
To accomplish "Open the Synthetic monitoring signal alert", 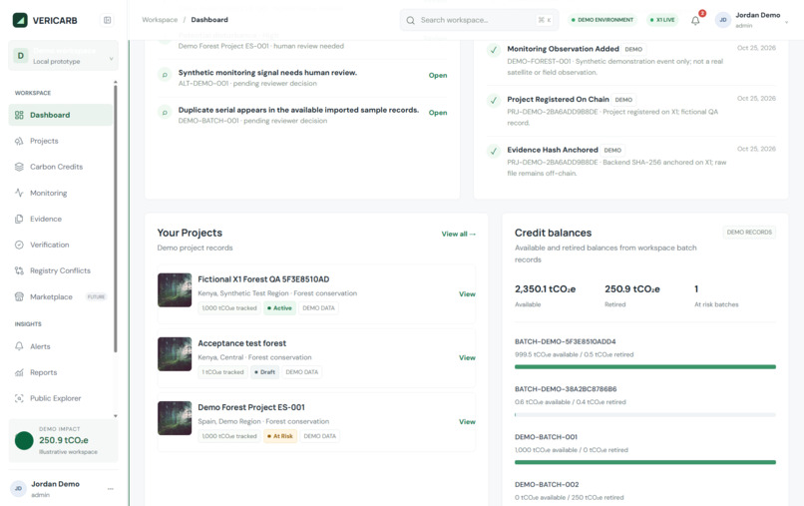I will [437, 76].
